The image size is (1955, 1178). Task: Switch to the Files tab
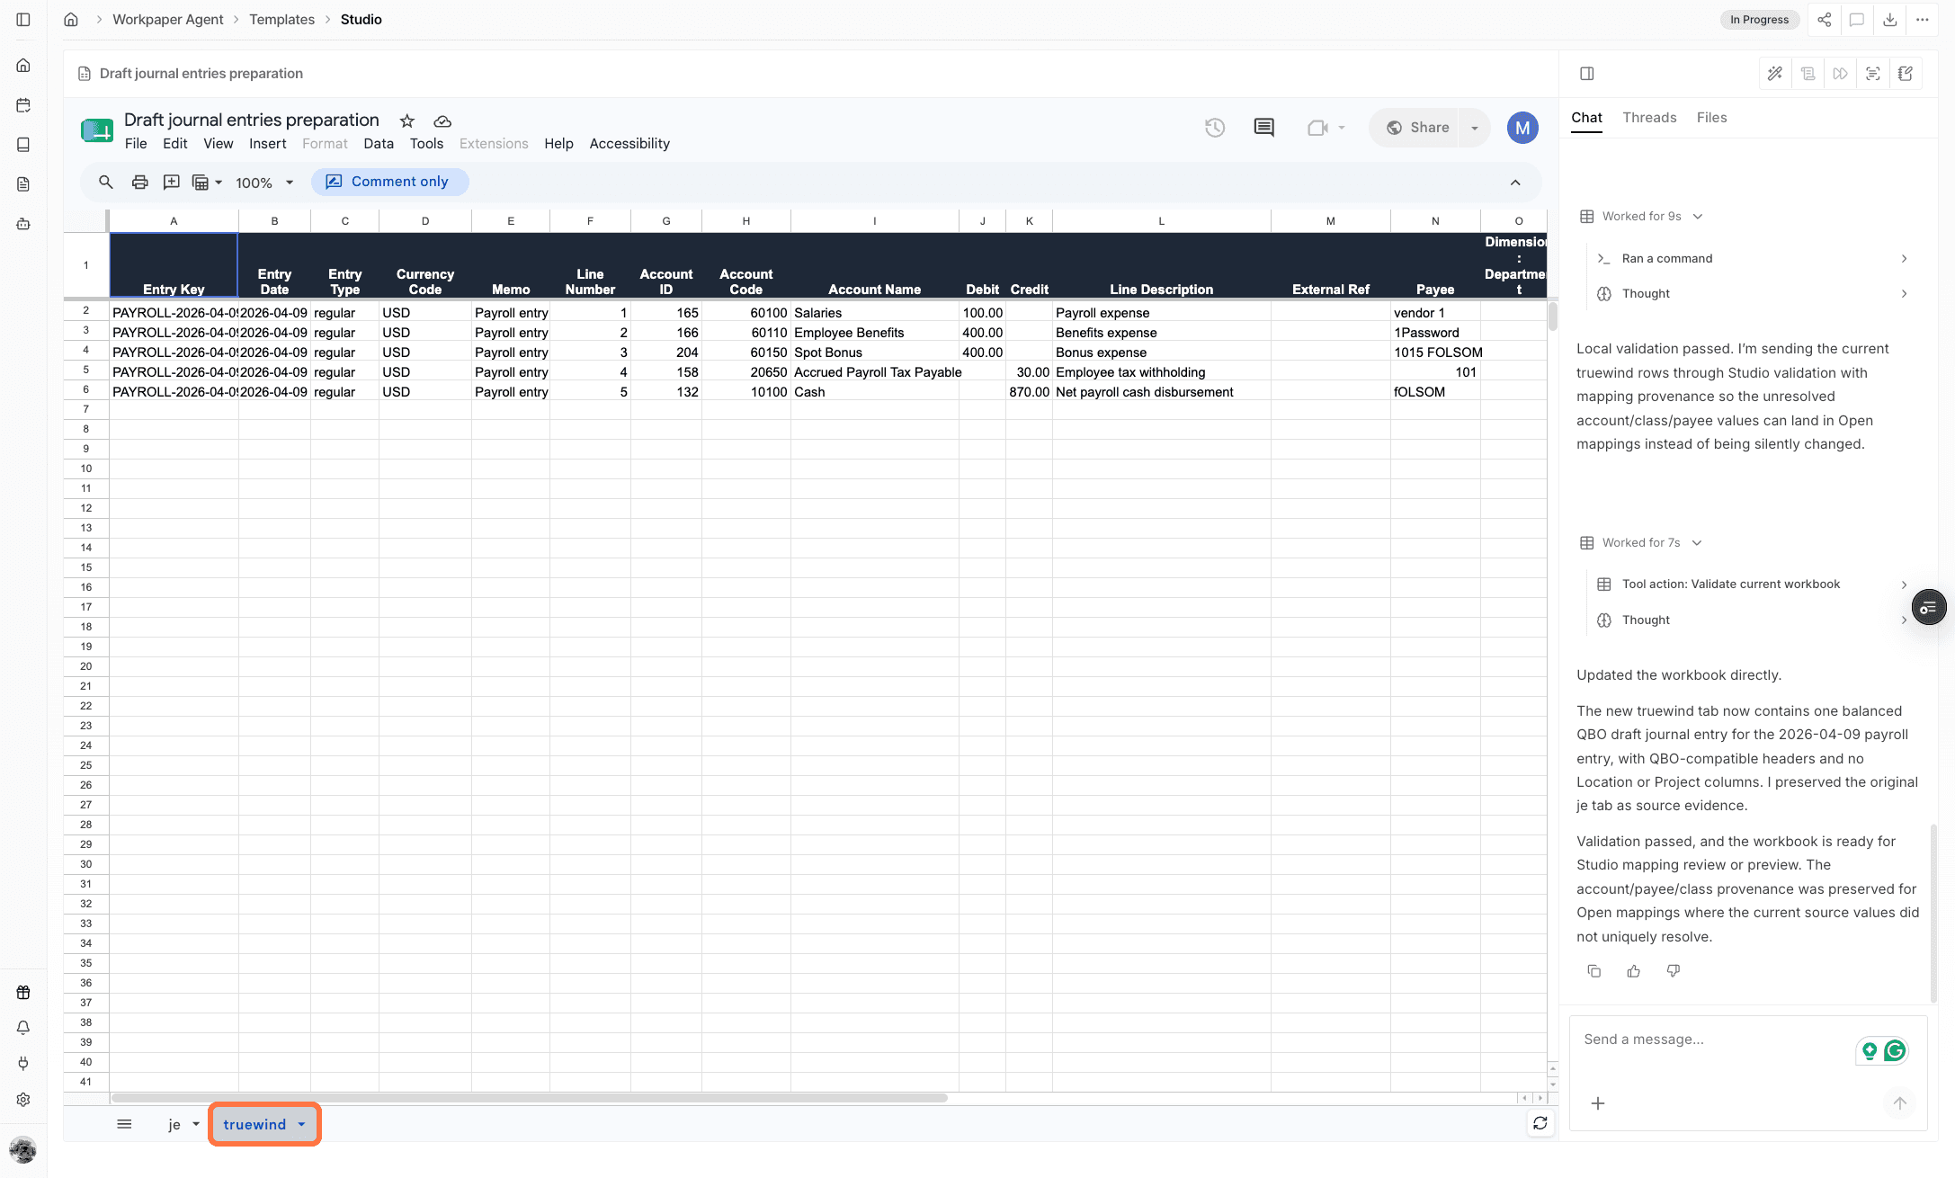click(x=1711, y=118)
